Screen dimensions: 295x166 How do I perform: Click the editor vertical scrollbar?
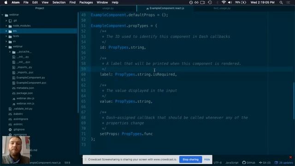(x=294, y=101)
